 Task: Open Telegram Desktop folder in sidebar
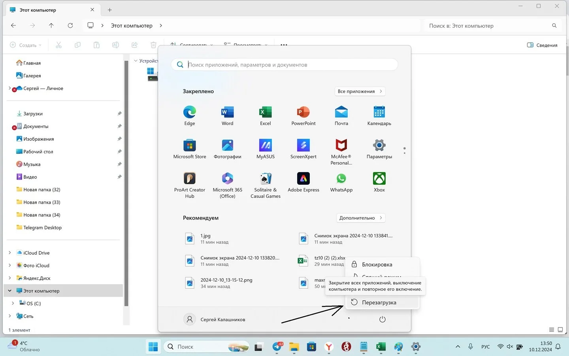pos(42,227)
